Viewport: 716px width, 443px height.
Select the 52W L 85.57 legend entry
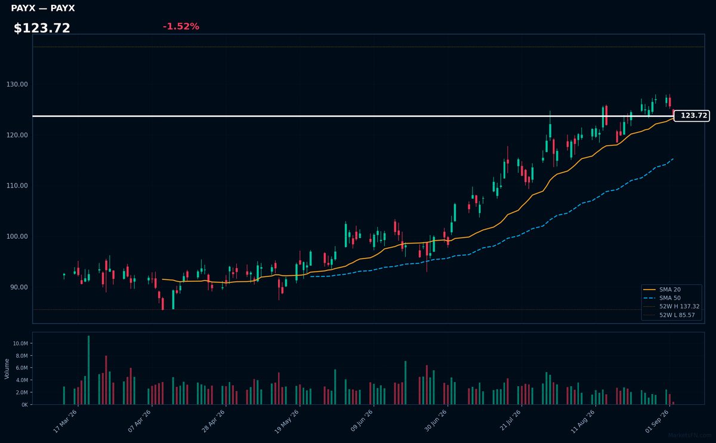[x=671, y=315]
